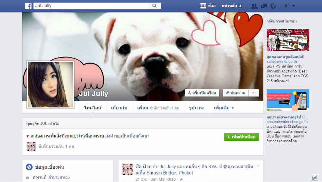Click the poster's avatar in the timeline post
Image resolution: width=322 pixels, height=182 pixels.
tap(128, 169)
